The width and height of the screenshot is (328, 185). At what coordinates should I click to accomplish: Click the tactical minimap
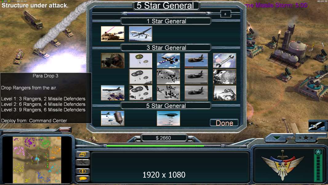pos(37,160)
